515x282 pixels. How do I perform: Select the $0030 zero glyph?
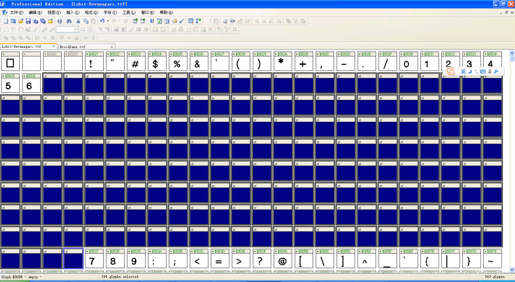(x=409, y=61)
